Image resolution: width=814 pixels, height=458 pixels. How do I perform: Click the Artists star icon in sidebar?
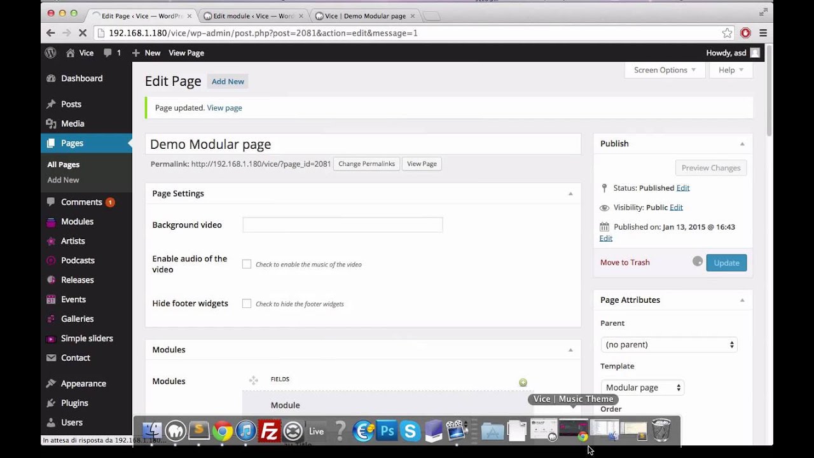click(x=51, y=241)
